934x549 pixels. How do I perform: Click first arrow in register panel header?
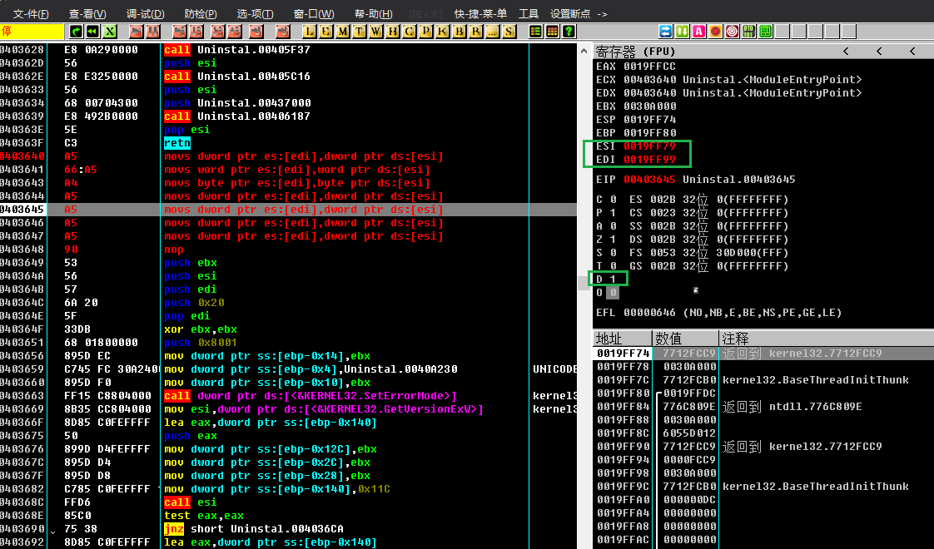click(846, 52)
